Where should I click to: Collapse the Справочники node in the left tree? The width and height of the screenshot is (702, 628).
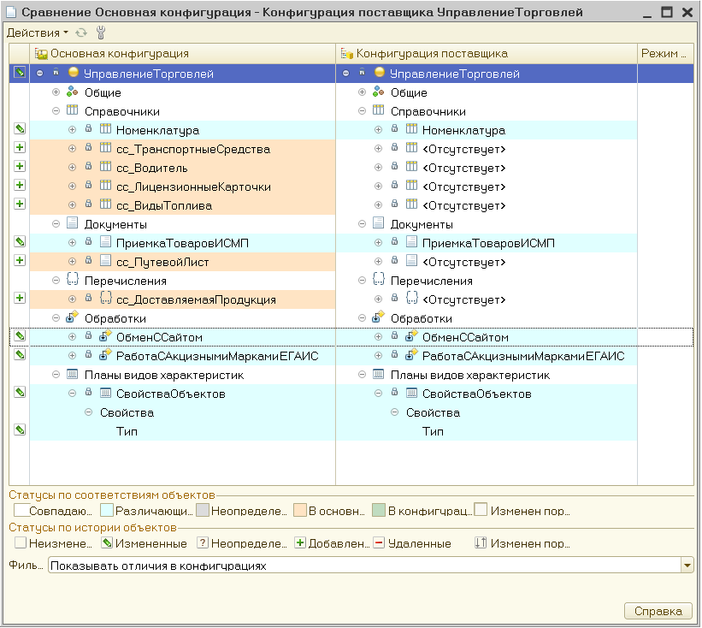coord(56,111)
